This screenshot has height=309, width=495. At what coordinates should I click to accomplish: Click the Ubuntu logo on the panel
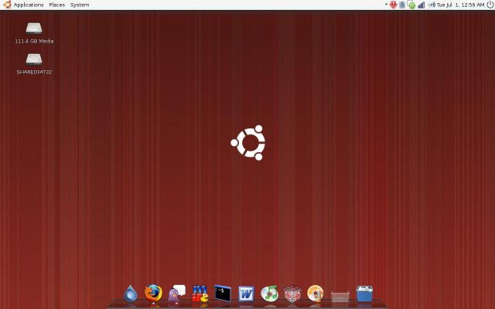[7, 5]
